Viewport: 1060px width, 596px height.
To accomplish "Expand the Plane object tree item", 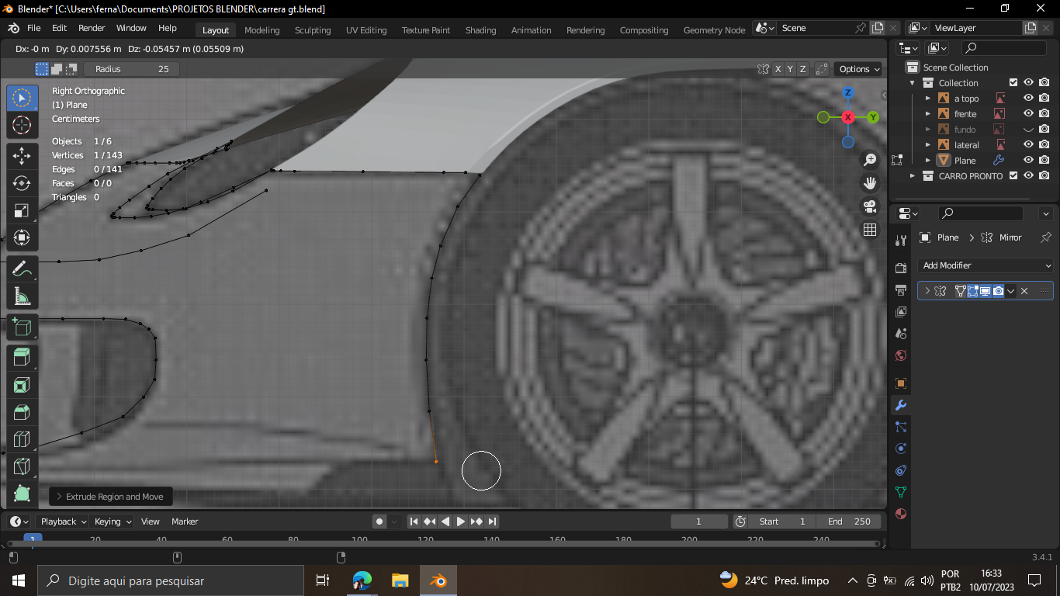I will (x=928, y=161).
